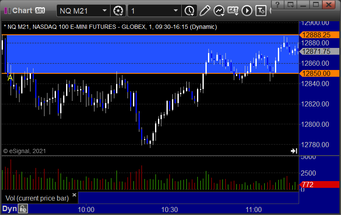
Task: Click the 12780.00 price axis label
Action: (x=315, y=145)
